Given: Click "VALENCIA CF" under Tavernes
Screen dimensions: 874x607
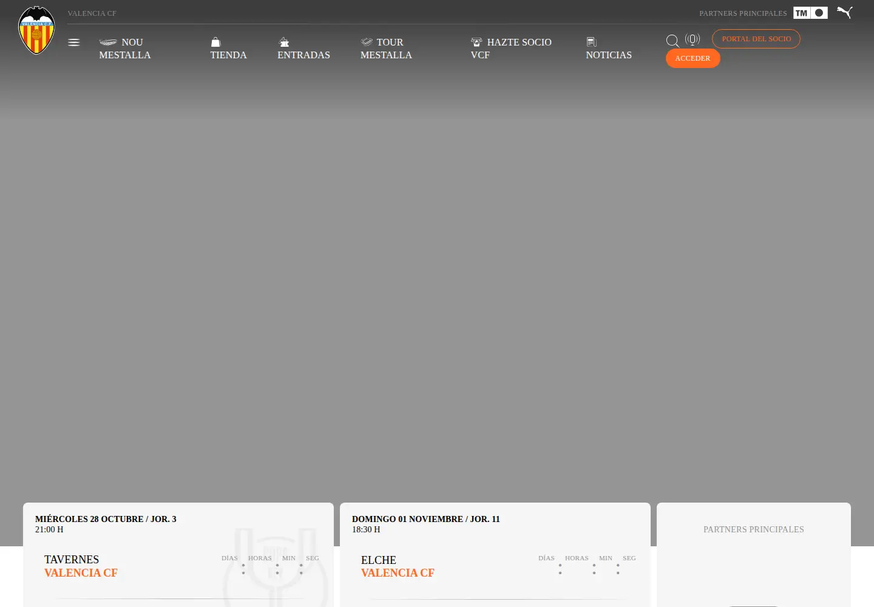Looking at the screenshot, I should [x=81, y=573].
